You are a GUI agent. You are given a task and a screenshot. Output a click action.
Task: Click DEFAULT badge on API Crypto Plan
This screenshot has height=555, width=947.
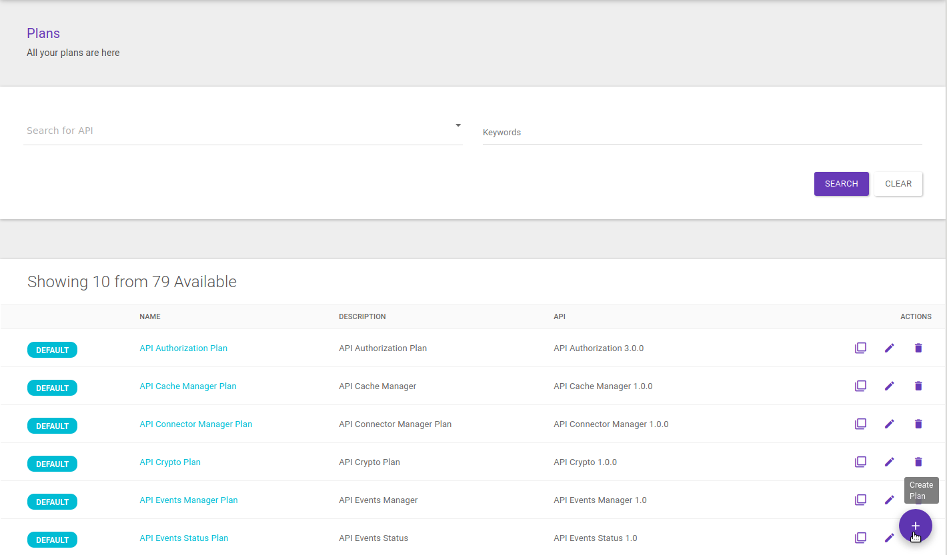(x=52, y=464)
